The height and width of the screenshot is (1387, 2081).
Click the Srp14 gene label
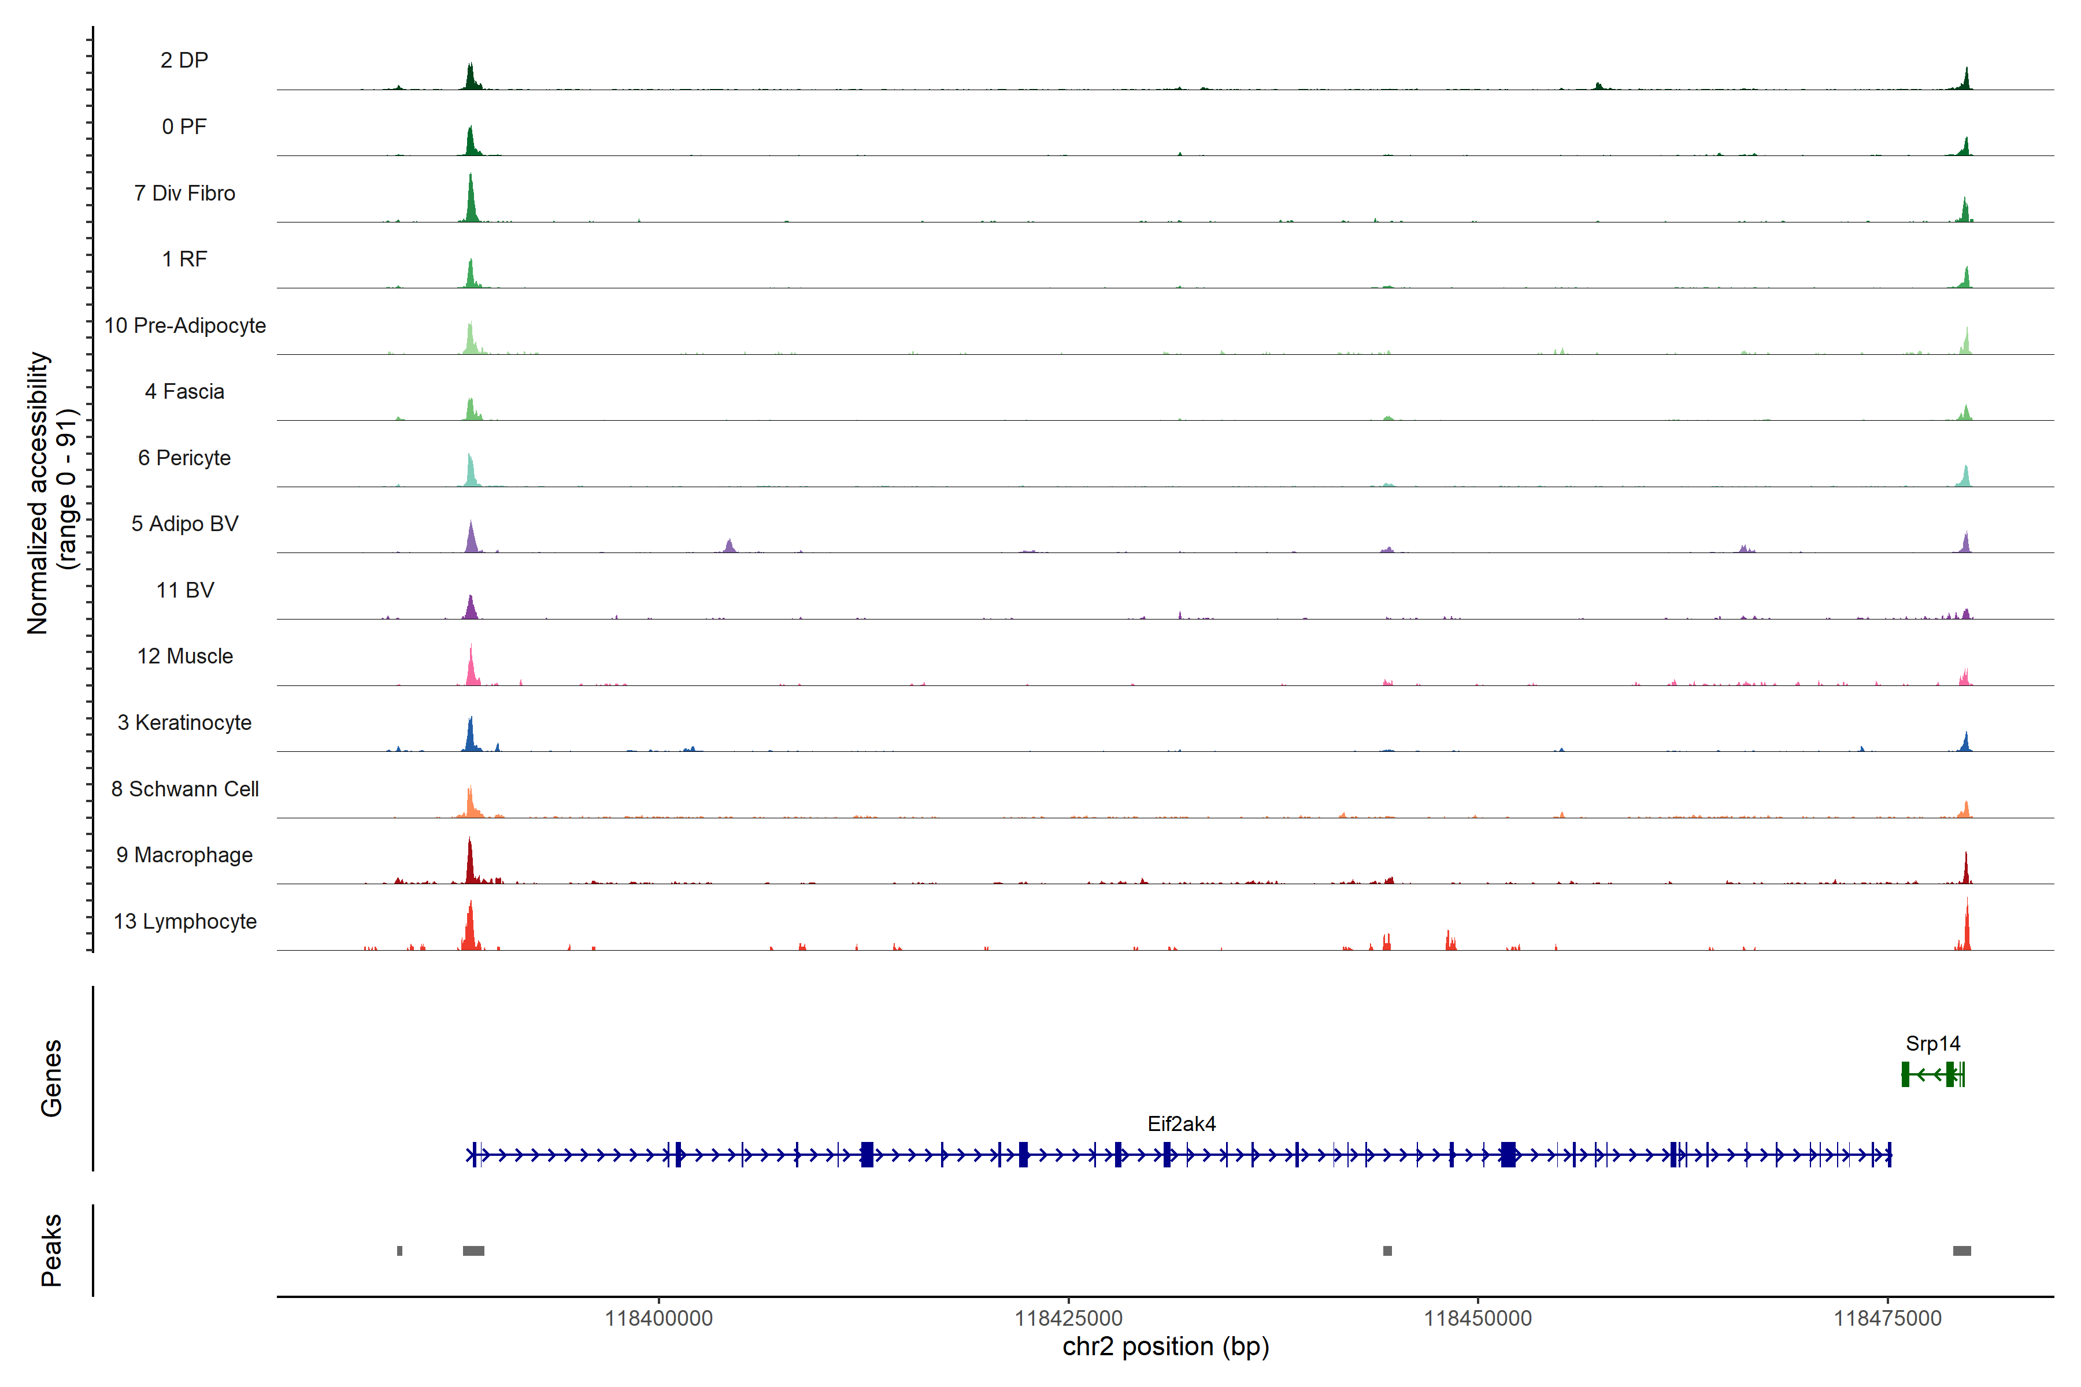click(x=1932, y=1044)
